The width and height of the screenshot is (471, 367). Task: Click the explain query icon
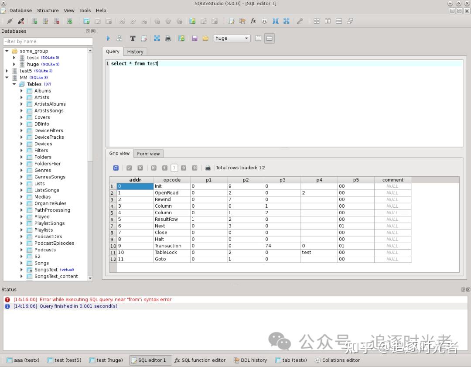pos(119,38)
